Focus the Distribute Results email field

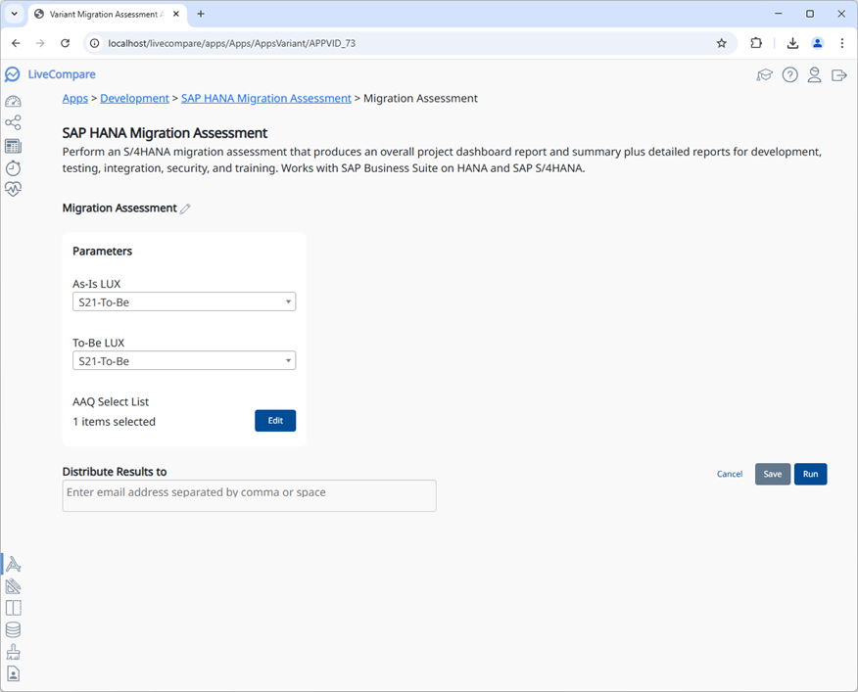click(250, 495)
